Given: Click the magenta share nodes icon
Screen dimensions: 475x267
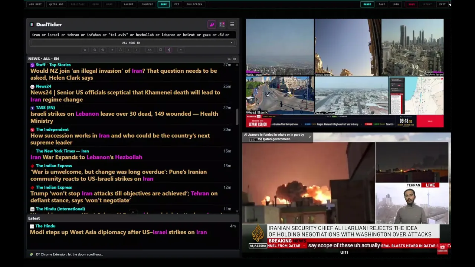Looking at the screenshot, I should coord(169,50).
